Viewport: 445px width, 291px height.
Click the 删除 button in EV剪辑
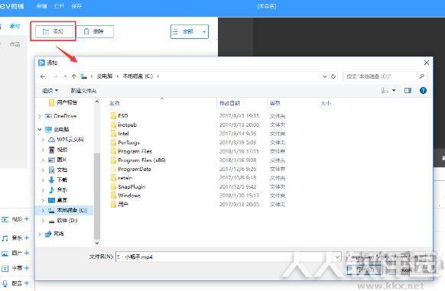click(x=95, y=31)
